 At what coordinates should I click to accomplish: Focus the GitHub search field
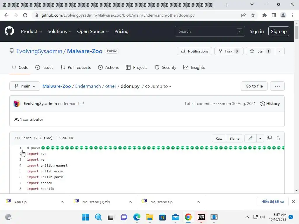(210, 31)
